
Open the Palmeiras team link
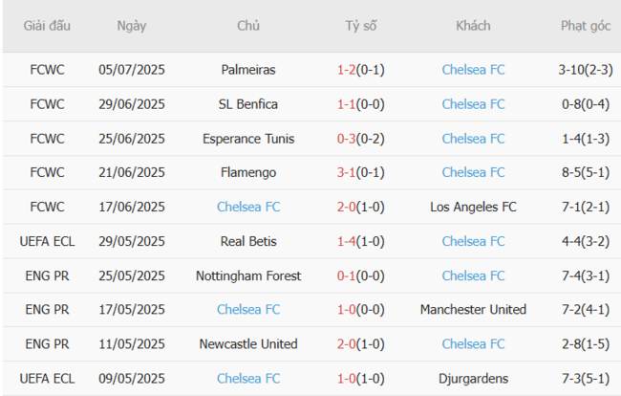(248, 70)
